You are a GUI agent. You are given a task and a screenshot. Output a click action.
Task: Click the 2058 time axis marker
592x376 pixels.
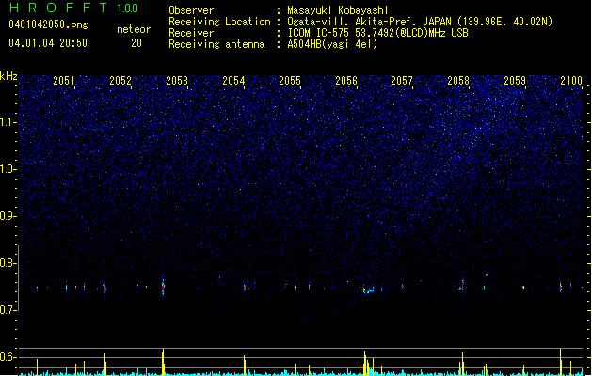tap(458, 81)
